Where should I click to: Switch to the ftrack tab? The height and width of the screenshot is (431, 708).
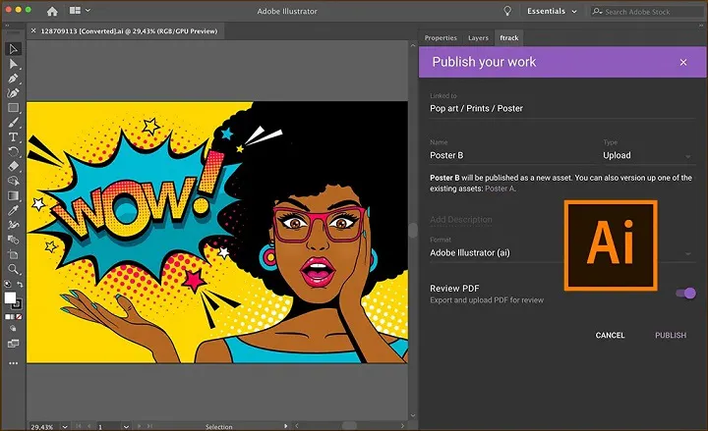pos(509,38)
